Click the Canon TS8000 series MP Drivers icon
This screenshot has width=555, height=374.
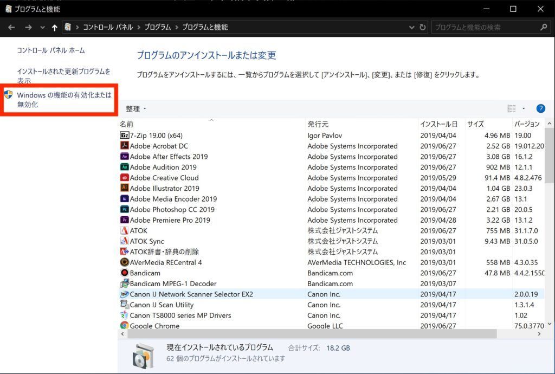point(124,315)
